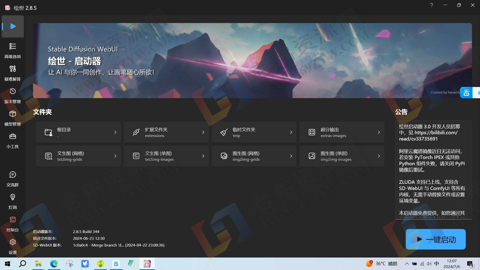480x270 pixels.
Task: Click the 1c0a0c4 SD-WebUI commit text
Action: (119, 245)
